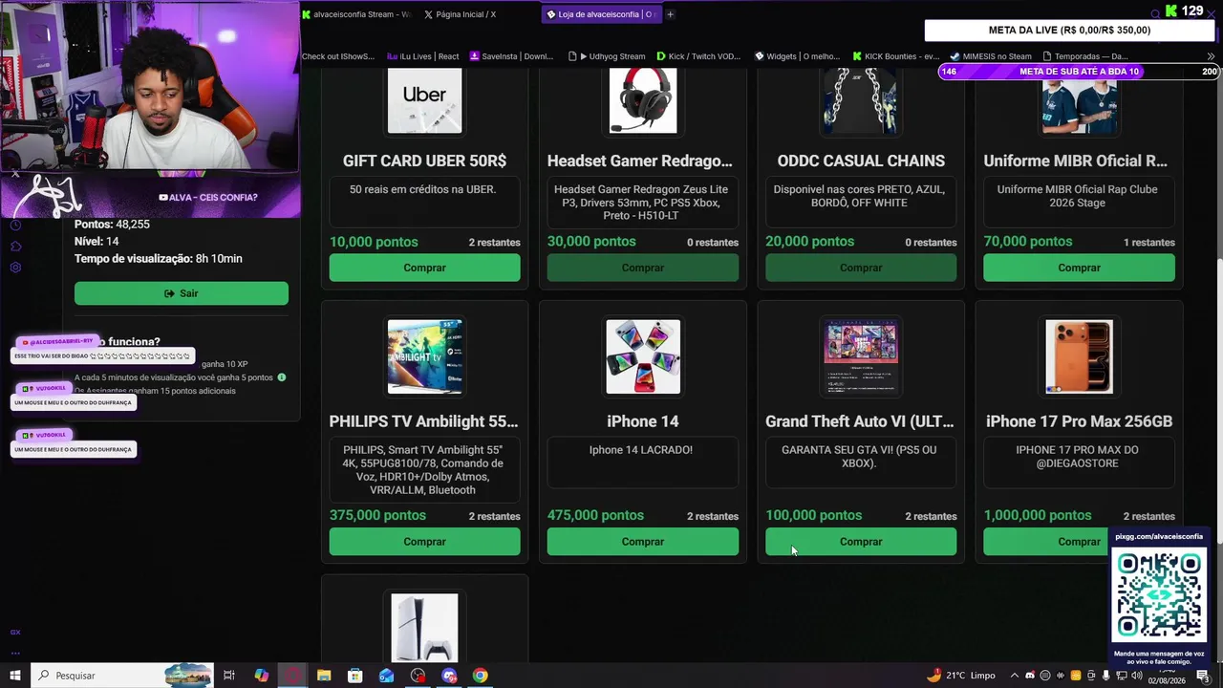Buy the PHILIPS TV Ambilight 55
The image size is (1223, 688).
[x=424, y=542]
